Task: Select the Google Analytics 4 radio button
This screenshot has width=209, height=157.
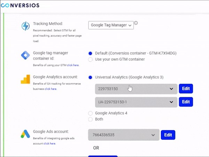Action: point(90,113)
